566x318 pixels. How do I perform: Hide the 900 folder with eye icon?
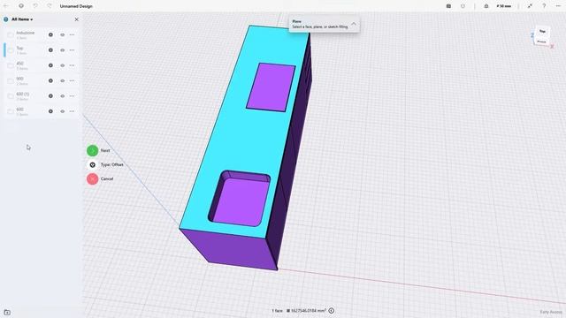click(63, 80)
